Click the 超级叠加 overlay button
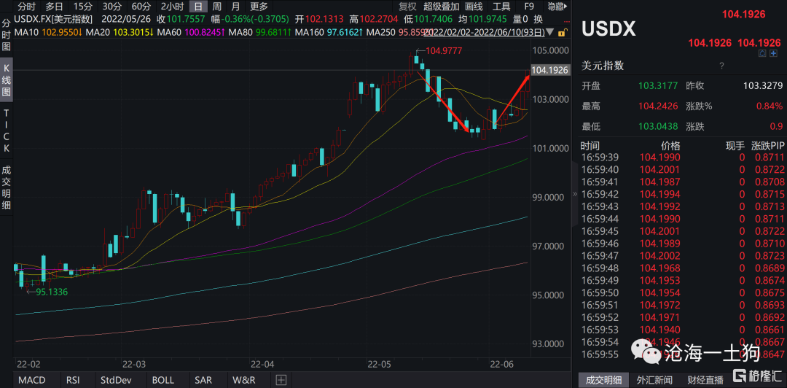The height and width of the screenshot is (388, 787). pos(441,7)
